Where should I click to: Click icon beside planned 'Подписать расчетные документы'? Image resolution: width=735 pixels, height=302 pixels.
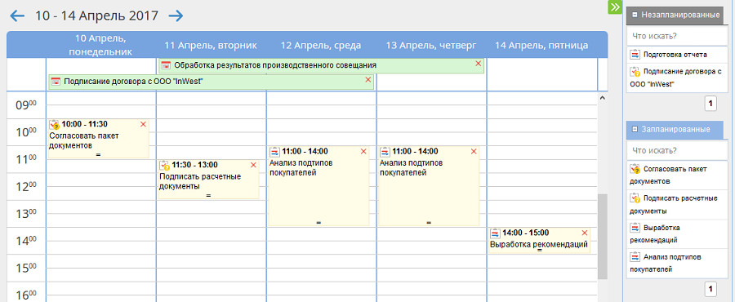[x=635, y=198]
